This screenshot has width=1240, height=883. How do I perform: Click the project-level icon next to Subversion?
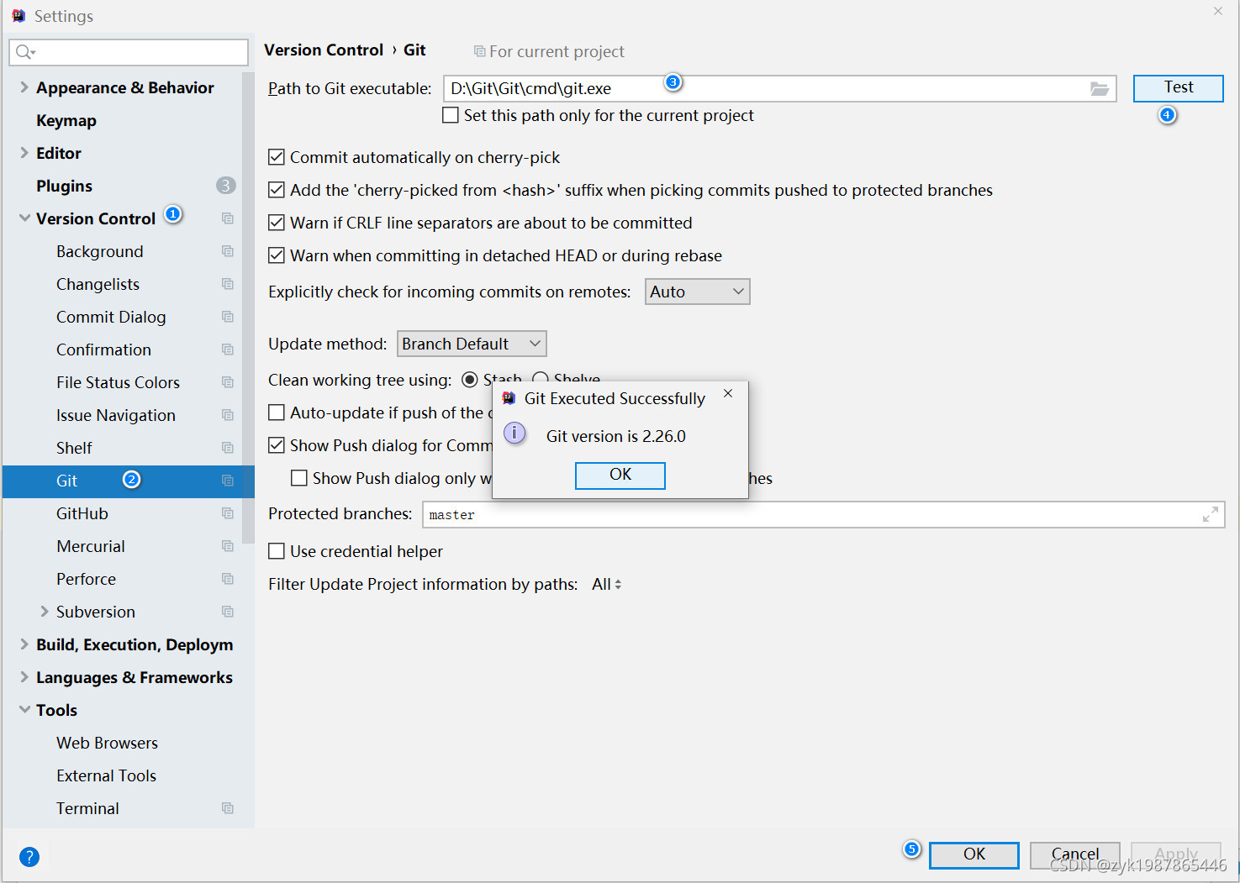[x=228, y=612]
